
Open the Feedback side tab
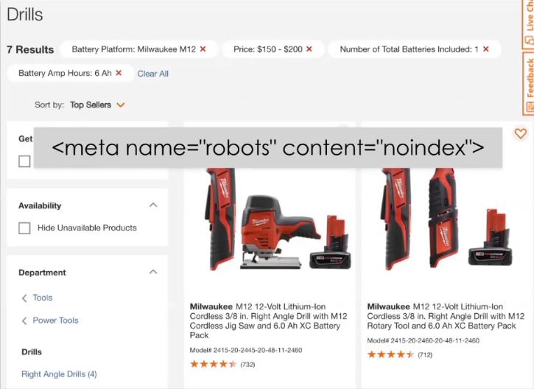pyautogui.click(x=528, y=83)
